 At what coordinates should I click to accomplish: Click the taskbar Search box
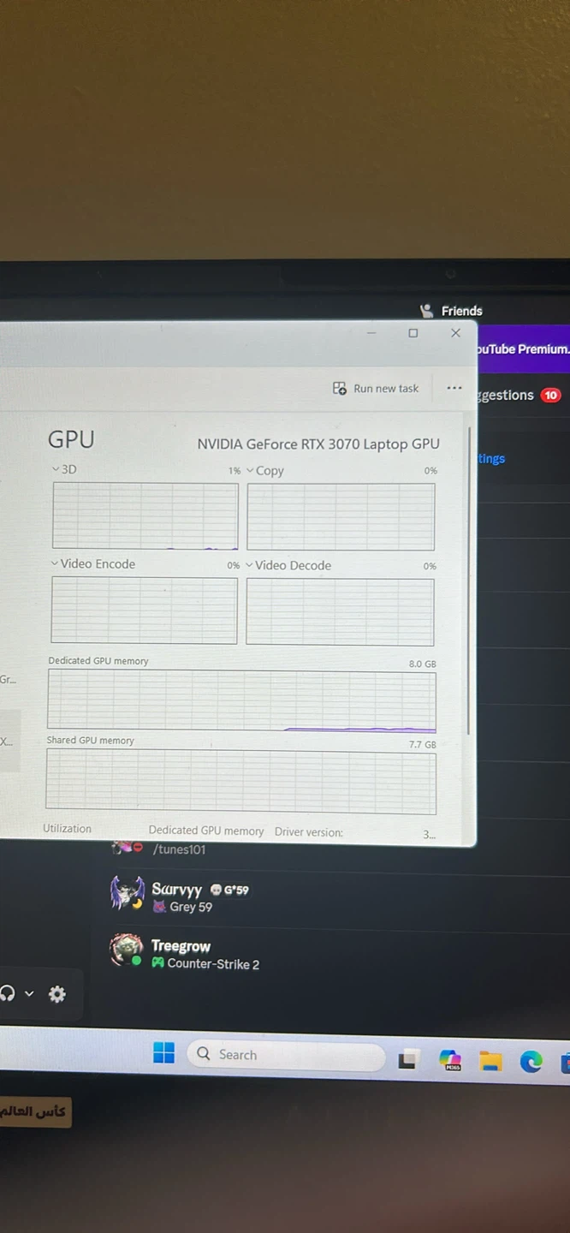(286, 1055)
